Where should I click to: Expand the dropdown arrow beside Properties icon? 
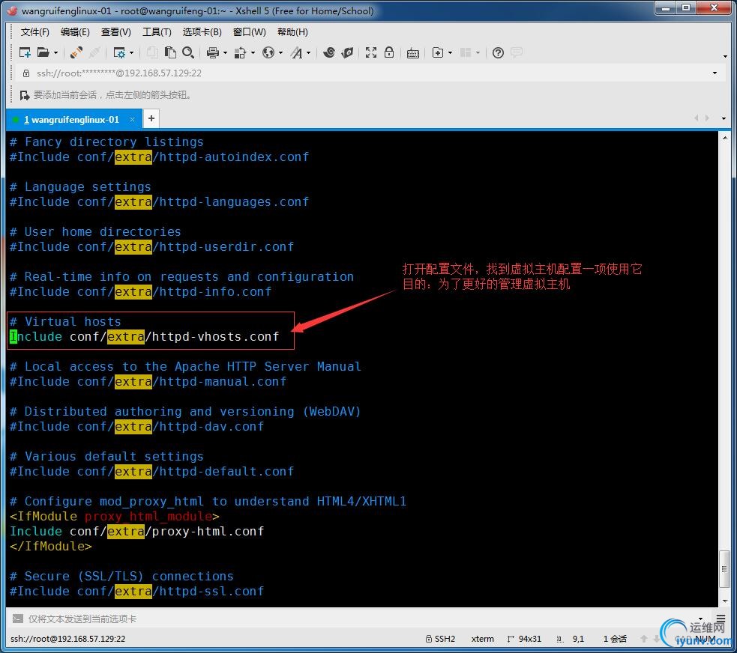coord(132,52)
